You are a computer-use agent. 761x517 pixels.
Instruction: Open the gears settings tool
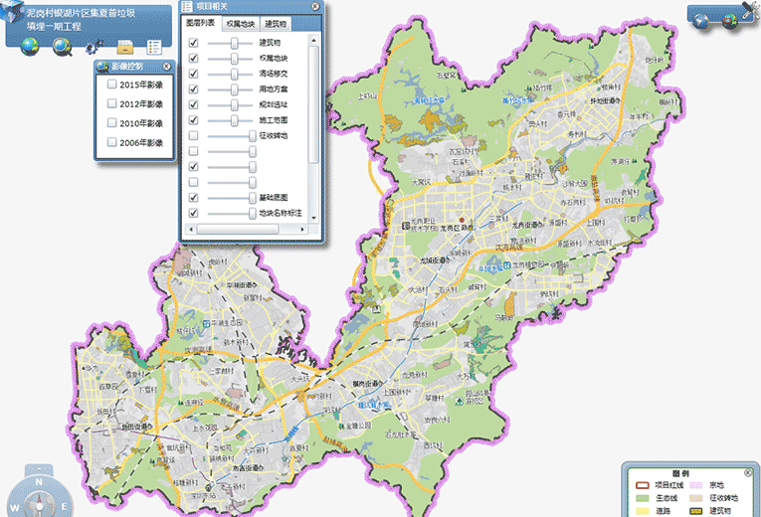point(95,46)
